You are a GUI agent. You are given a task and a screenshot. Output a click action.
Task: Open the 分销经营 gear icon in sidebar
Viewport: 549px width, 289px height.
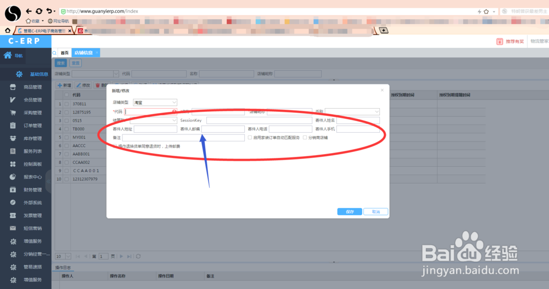point(13,254)
